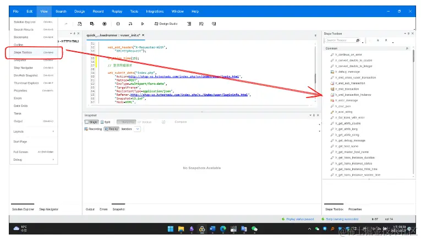The height and width of the screenshot is (240, 421).
Task: Toggle Replay snapshot mode
Action: coord(111,129)
